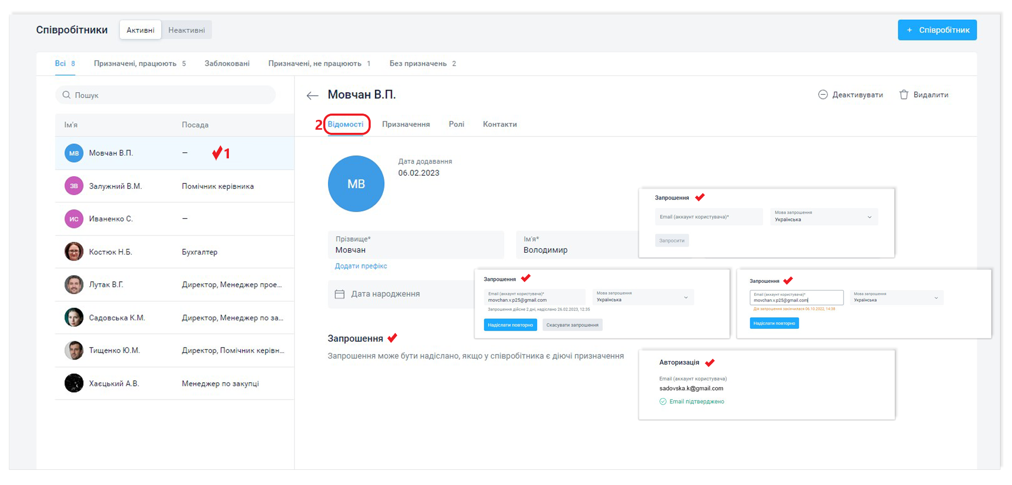Viewport: 1012px width, 485px height.
Task: Switch to Неактивні employees toggle
Action: pyautogui.click(x=187, y=30)
